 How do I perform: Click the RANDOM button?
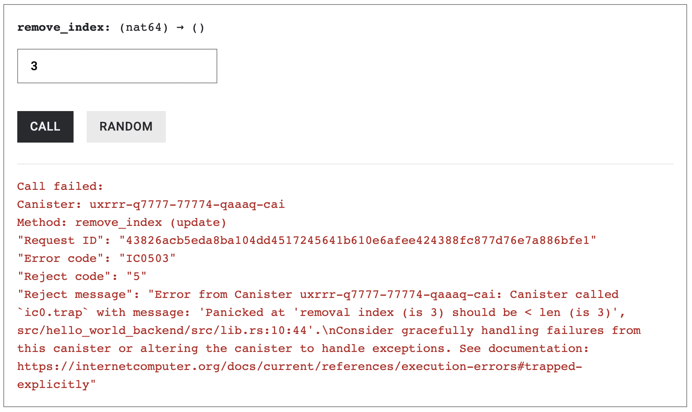[x=126, y=126]
